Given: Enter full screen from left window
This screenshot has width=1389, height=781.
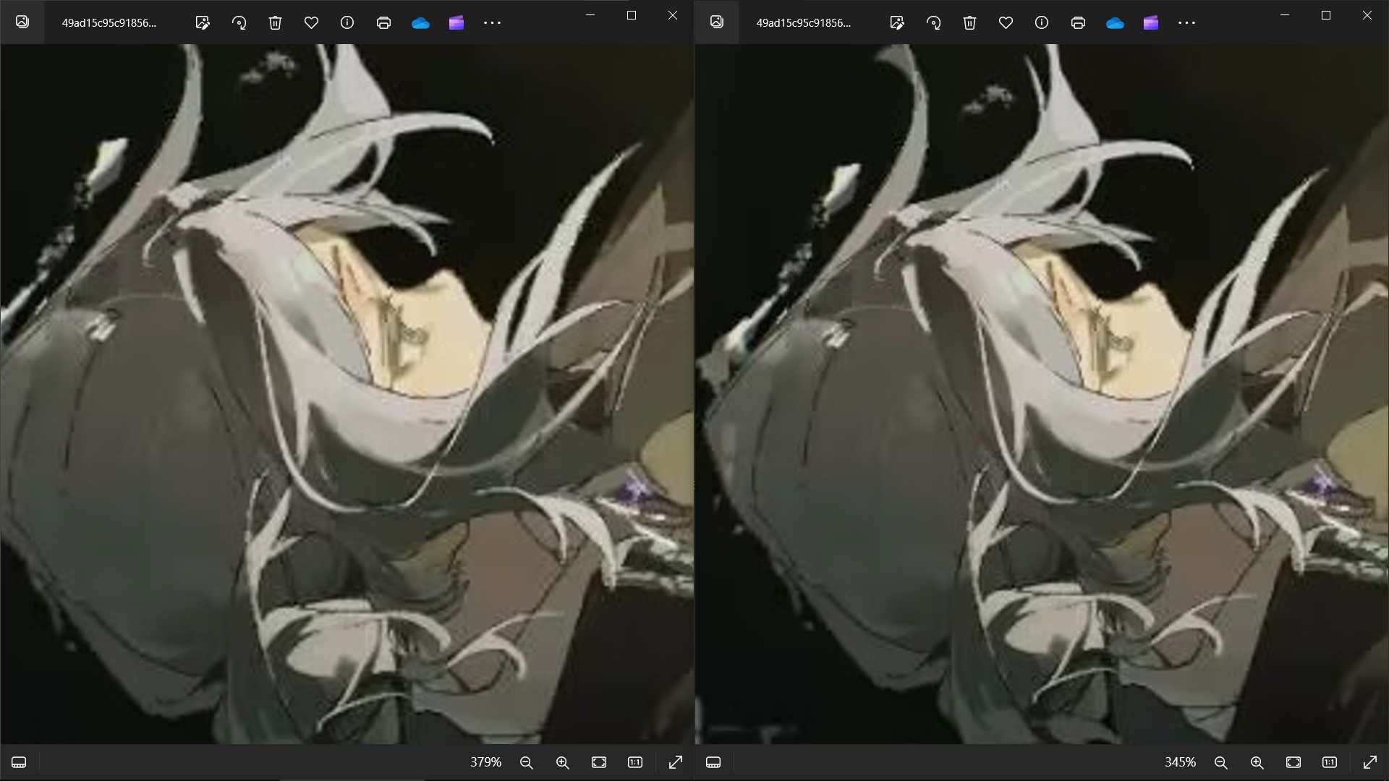Looking at the screenshot, I should (x=676, y=762).
